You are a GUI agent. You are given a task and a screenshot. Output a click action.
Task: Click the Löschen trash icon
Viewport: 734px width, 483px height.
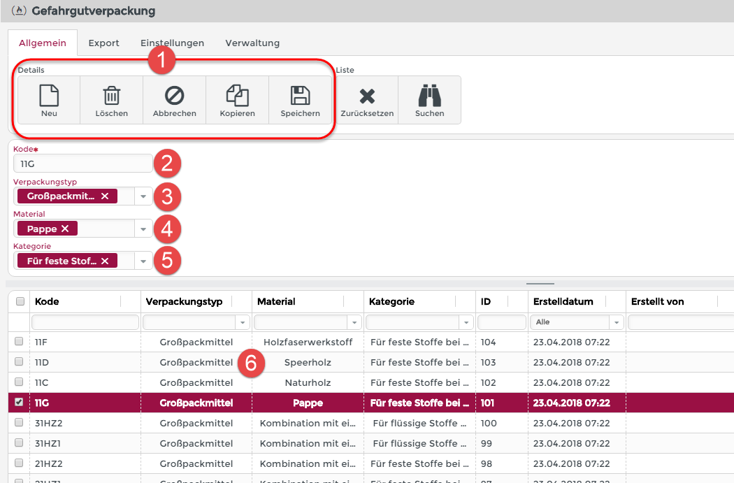click(x=112, y=95)
